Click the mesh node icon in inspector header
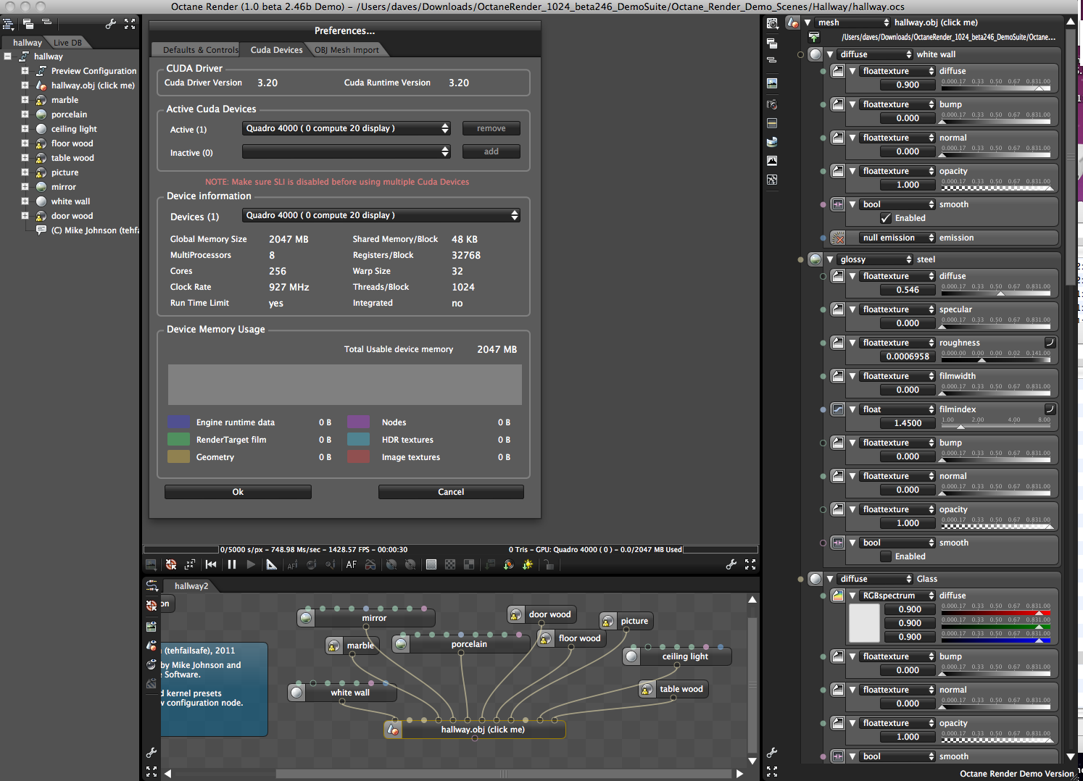 coord(794,22)
